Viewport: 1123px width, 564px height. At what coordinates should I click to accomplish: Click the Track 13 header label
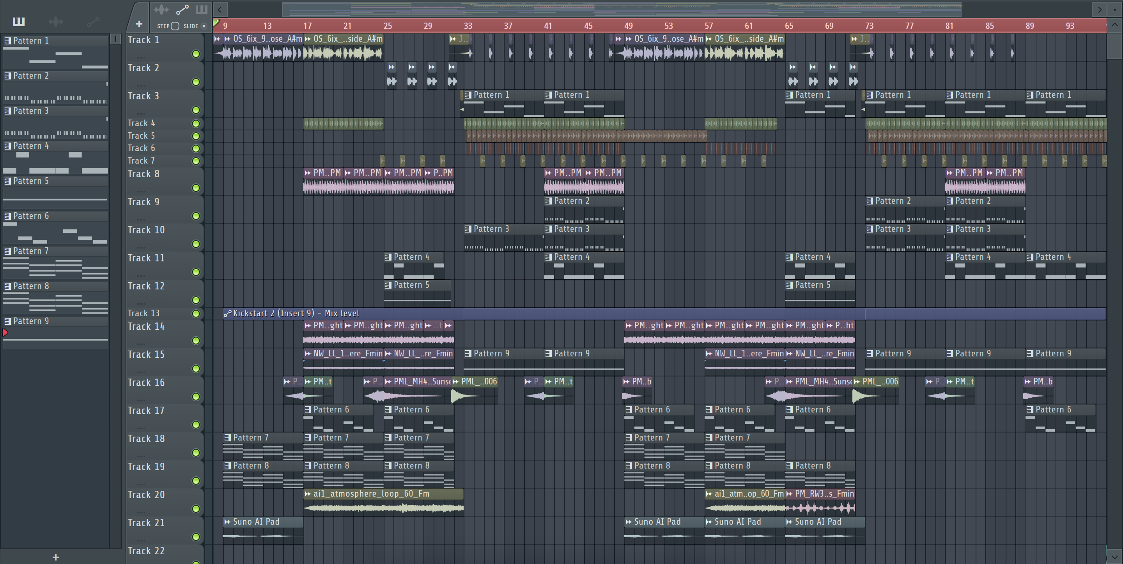click(144, 313)
